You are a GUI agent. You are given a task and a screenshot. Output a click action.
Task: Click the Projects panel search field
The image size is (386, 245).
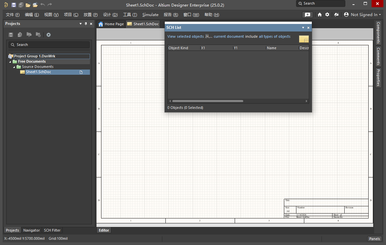pos(49,45)
